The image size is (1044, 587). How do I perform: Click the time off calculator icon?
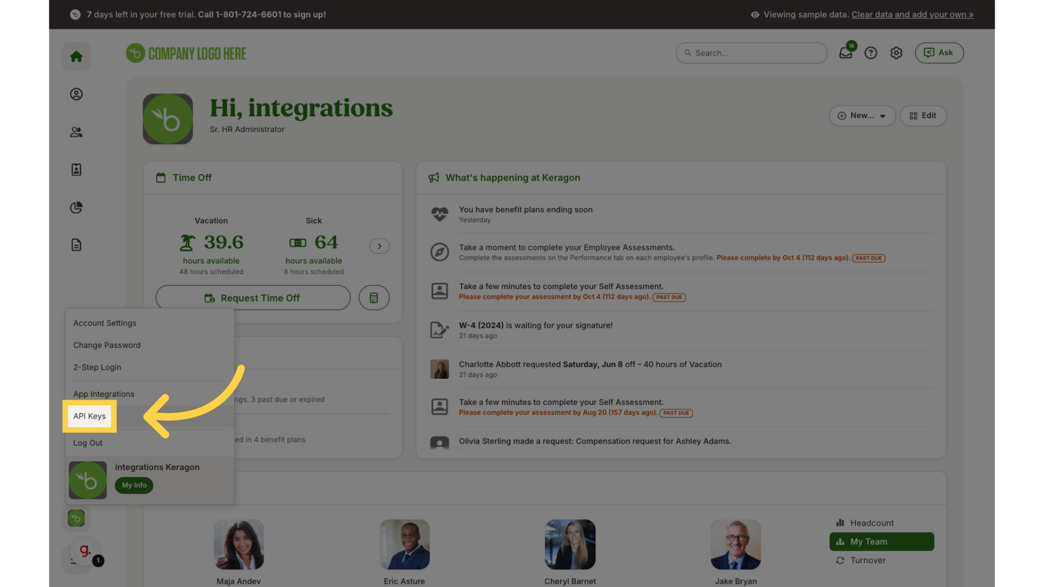374,297
